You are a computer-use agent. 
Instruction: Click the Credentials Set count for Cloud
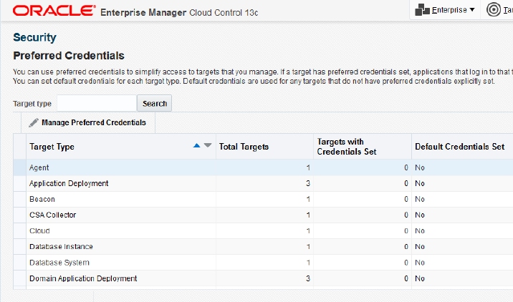point(406,230)
